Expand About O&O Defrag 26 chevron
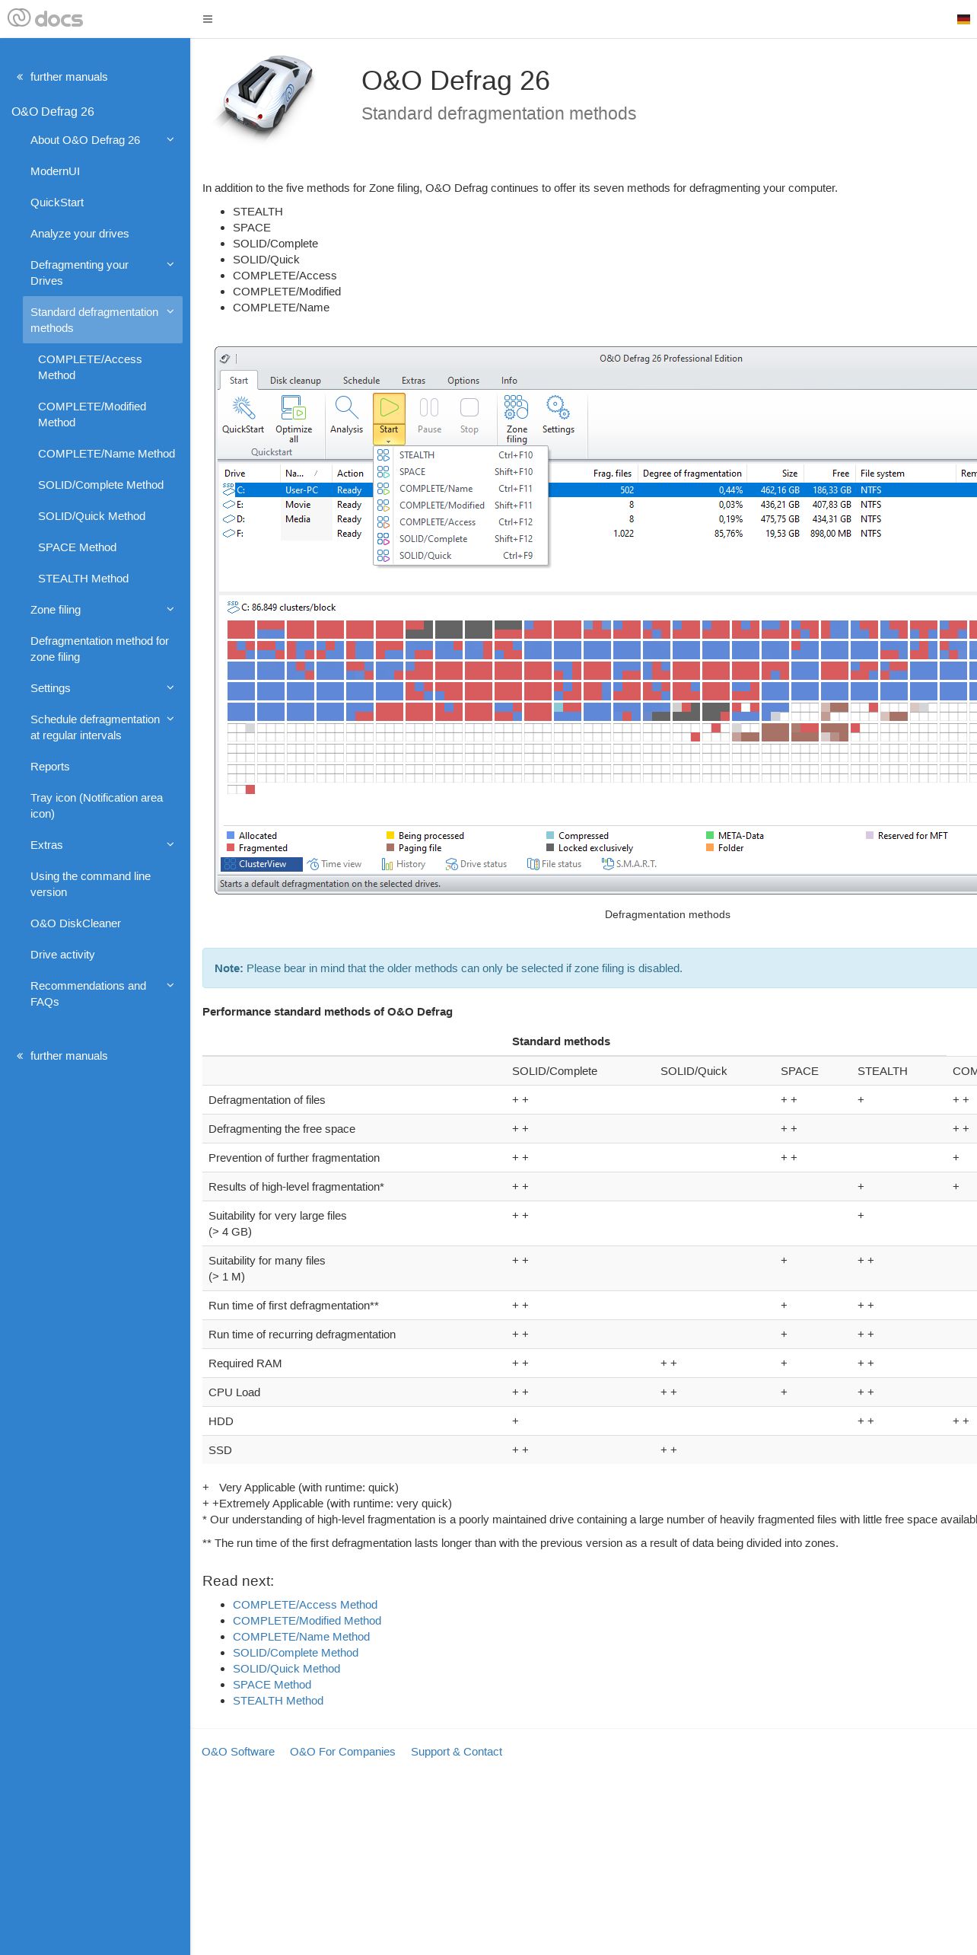Viewport: 977px width, 1955px height. coord(170,140)
